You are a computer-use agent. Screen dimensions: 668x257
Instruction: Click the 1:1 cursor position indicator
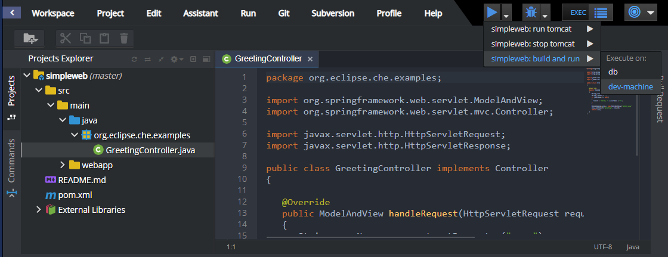231,247
